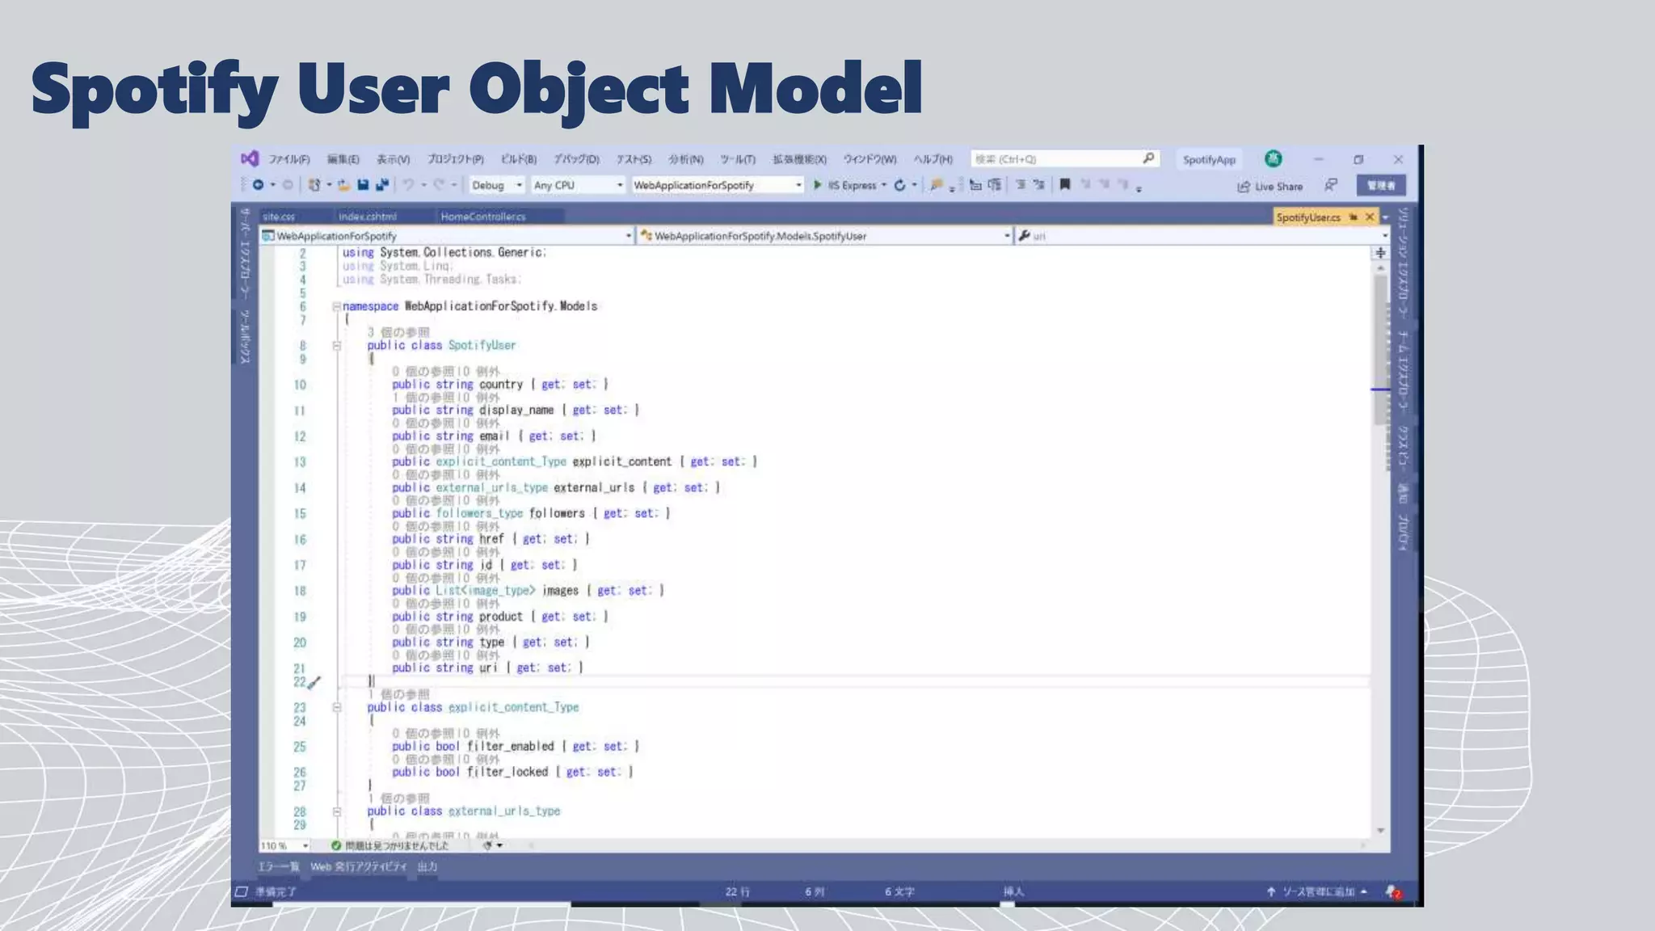
Task: Toggle a bookmark with the bookmark icon
Action: (x=1065, y=185)
